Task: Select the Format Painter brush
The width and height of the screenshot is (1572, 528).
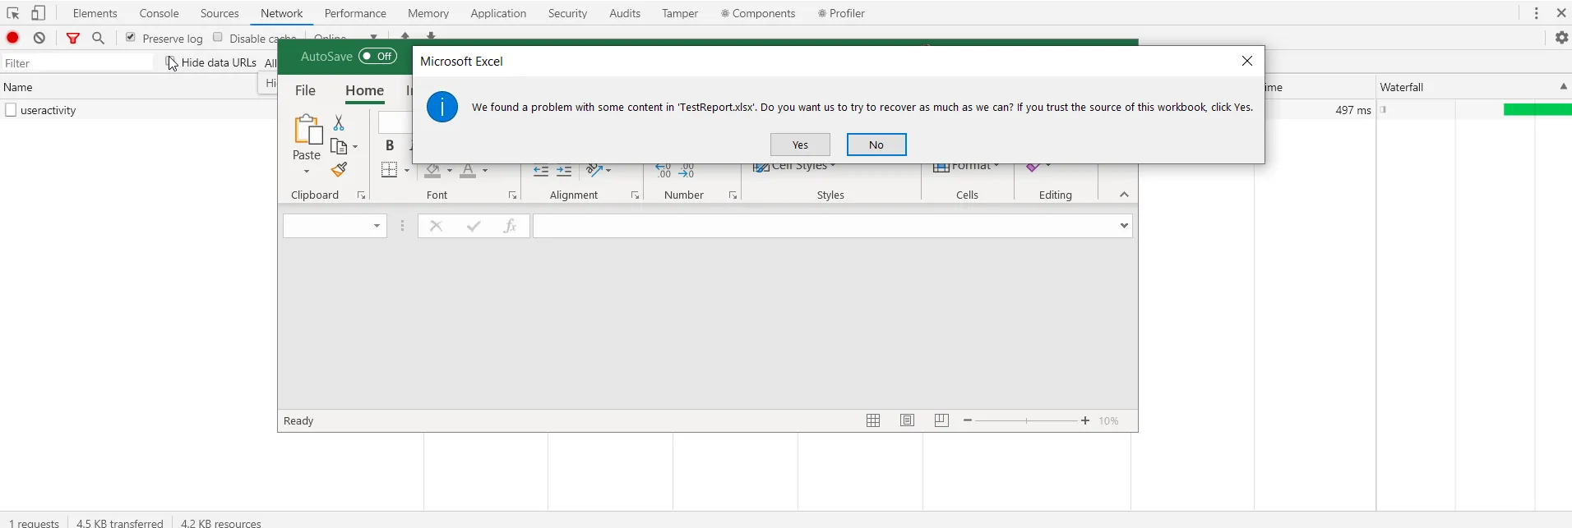Action: (339, 169)
